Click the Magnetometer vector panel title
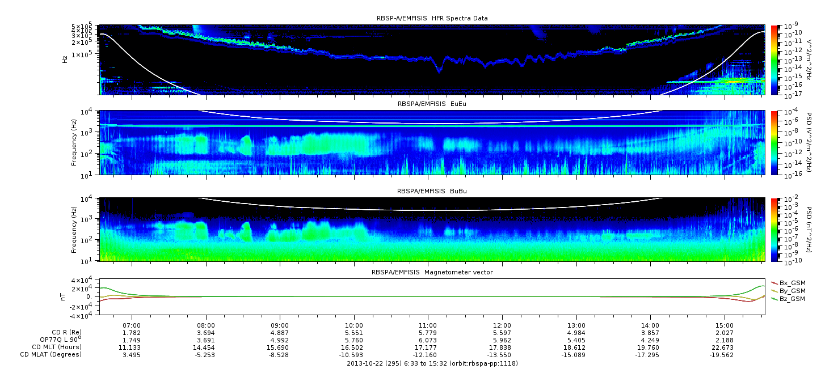The image size is (821, 373). 432,272
